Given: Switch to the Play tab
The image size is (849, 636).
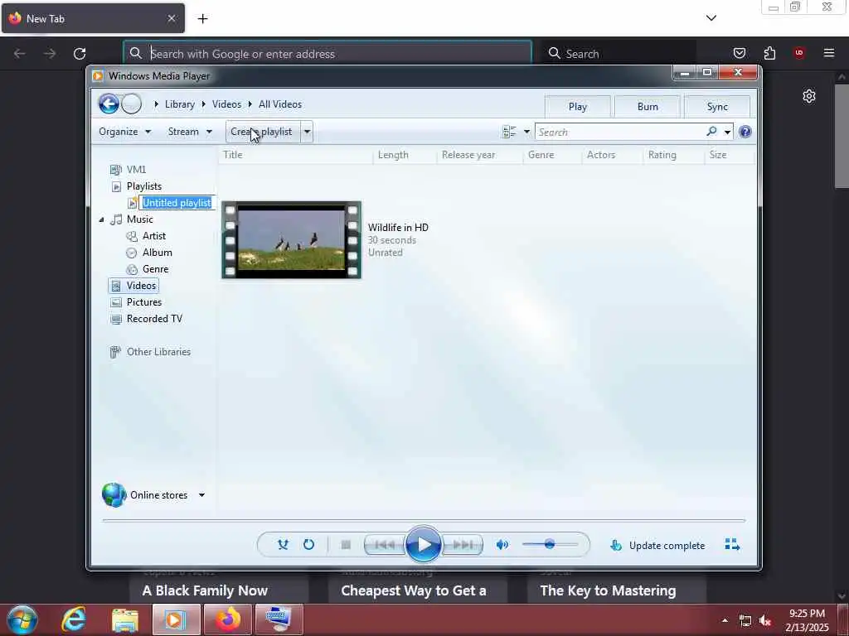Looking at the screenshot, I should pos(578,107).
